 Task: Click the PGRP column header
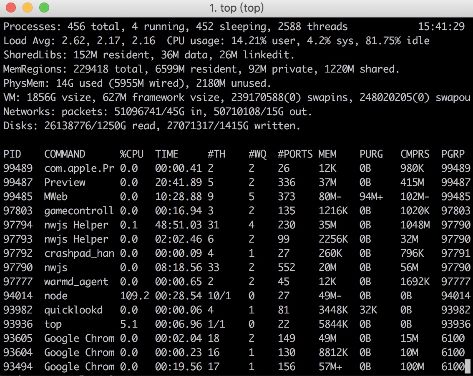click(x=453, y=154)
